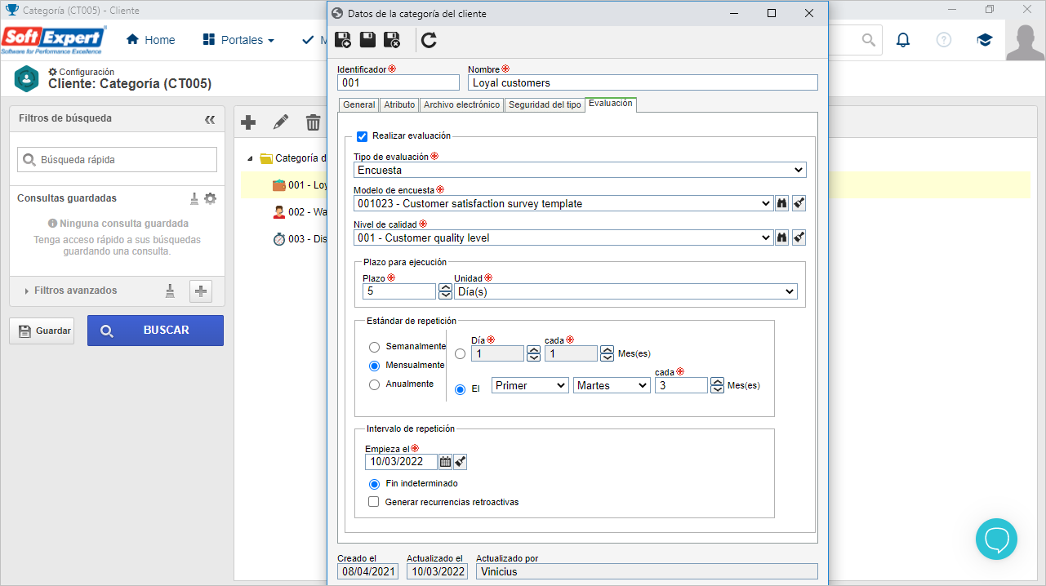1046x586 pixels.
Task: Click the add record plus icon
Action: [249, 122]
